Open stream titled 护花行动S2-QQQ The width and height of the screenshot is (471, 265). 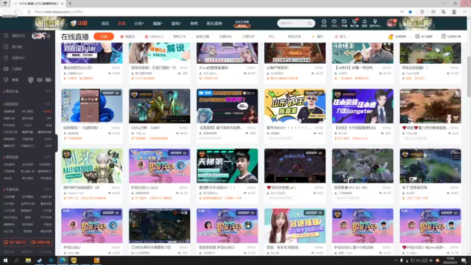pyautogui.click(x=144, y=187)
